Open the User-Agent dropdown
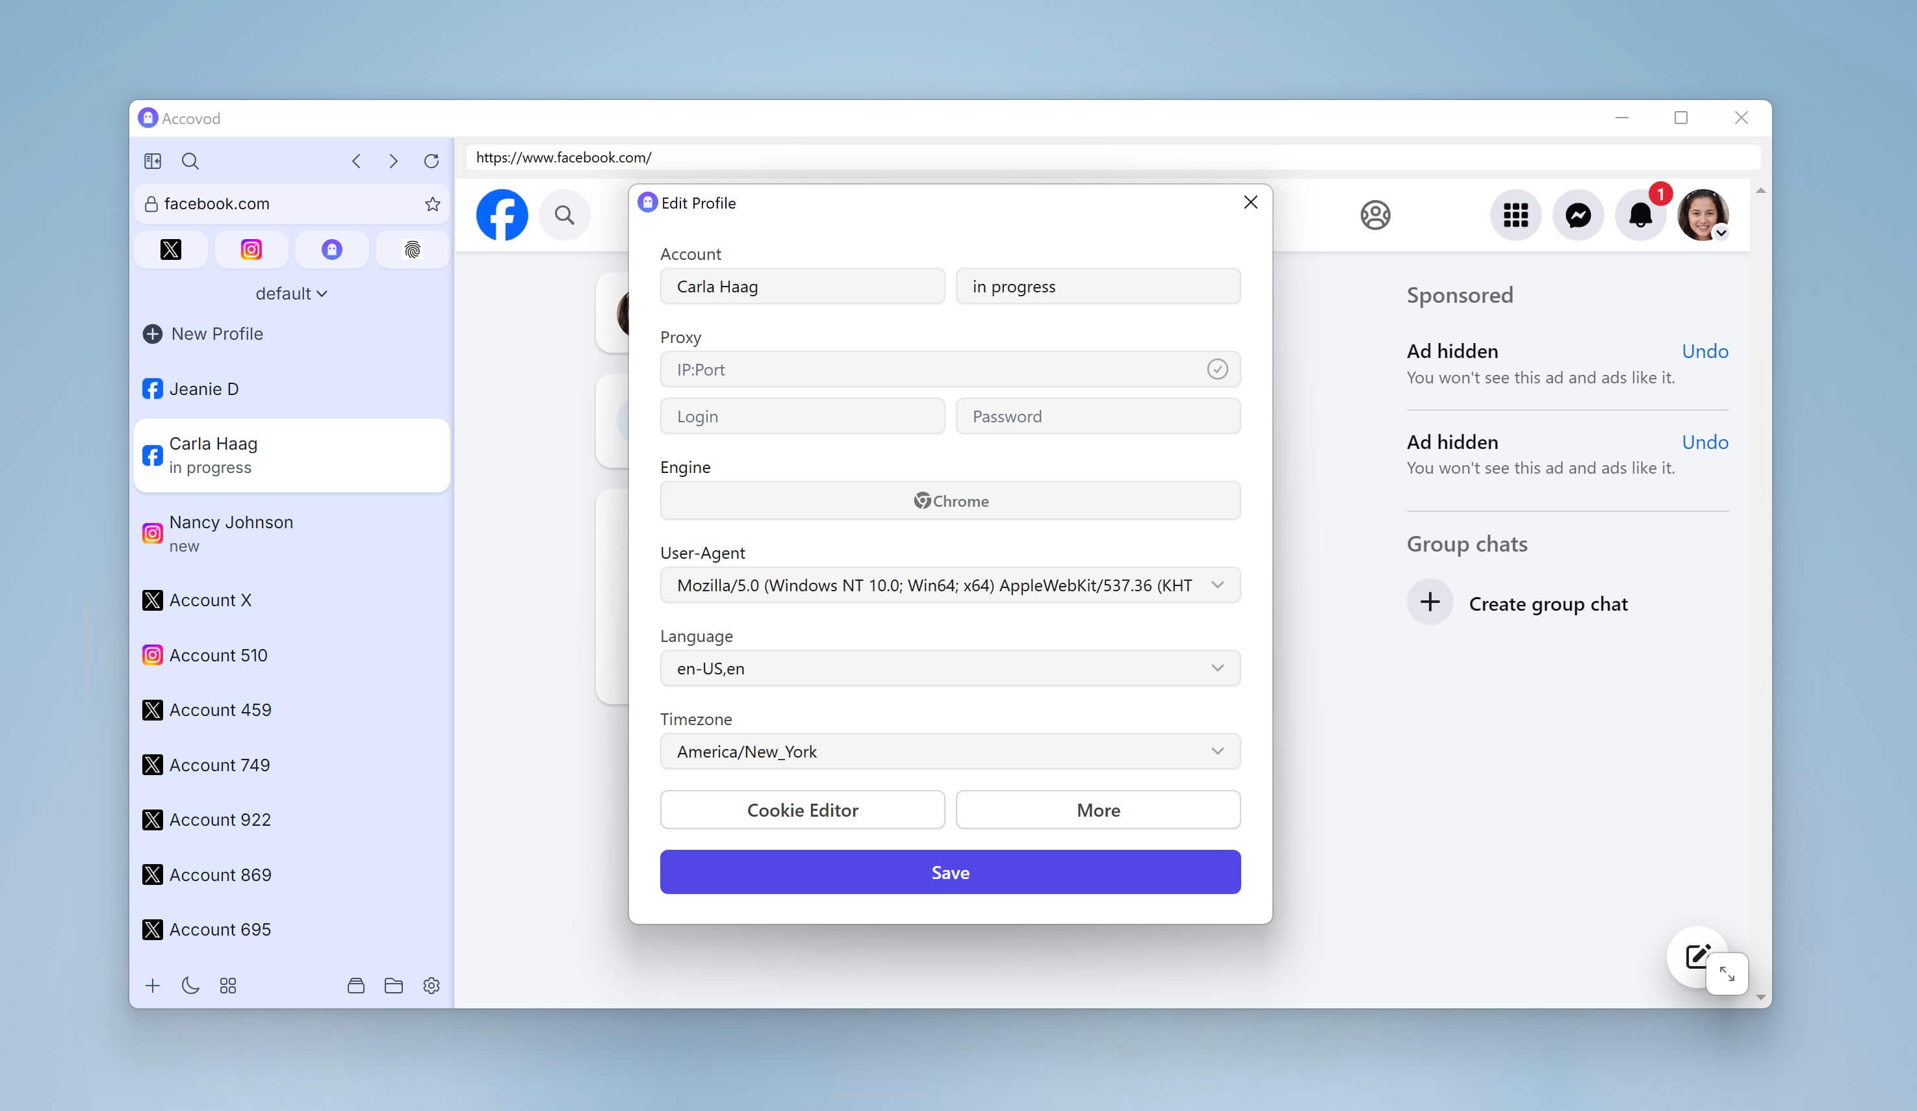 point(950,585)
